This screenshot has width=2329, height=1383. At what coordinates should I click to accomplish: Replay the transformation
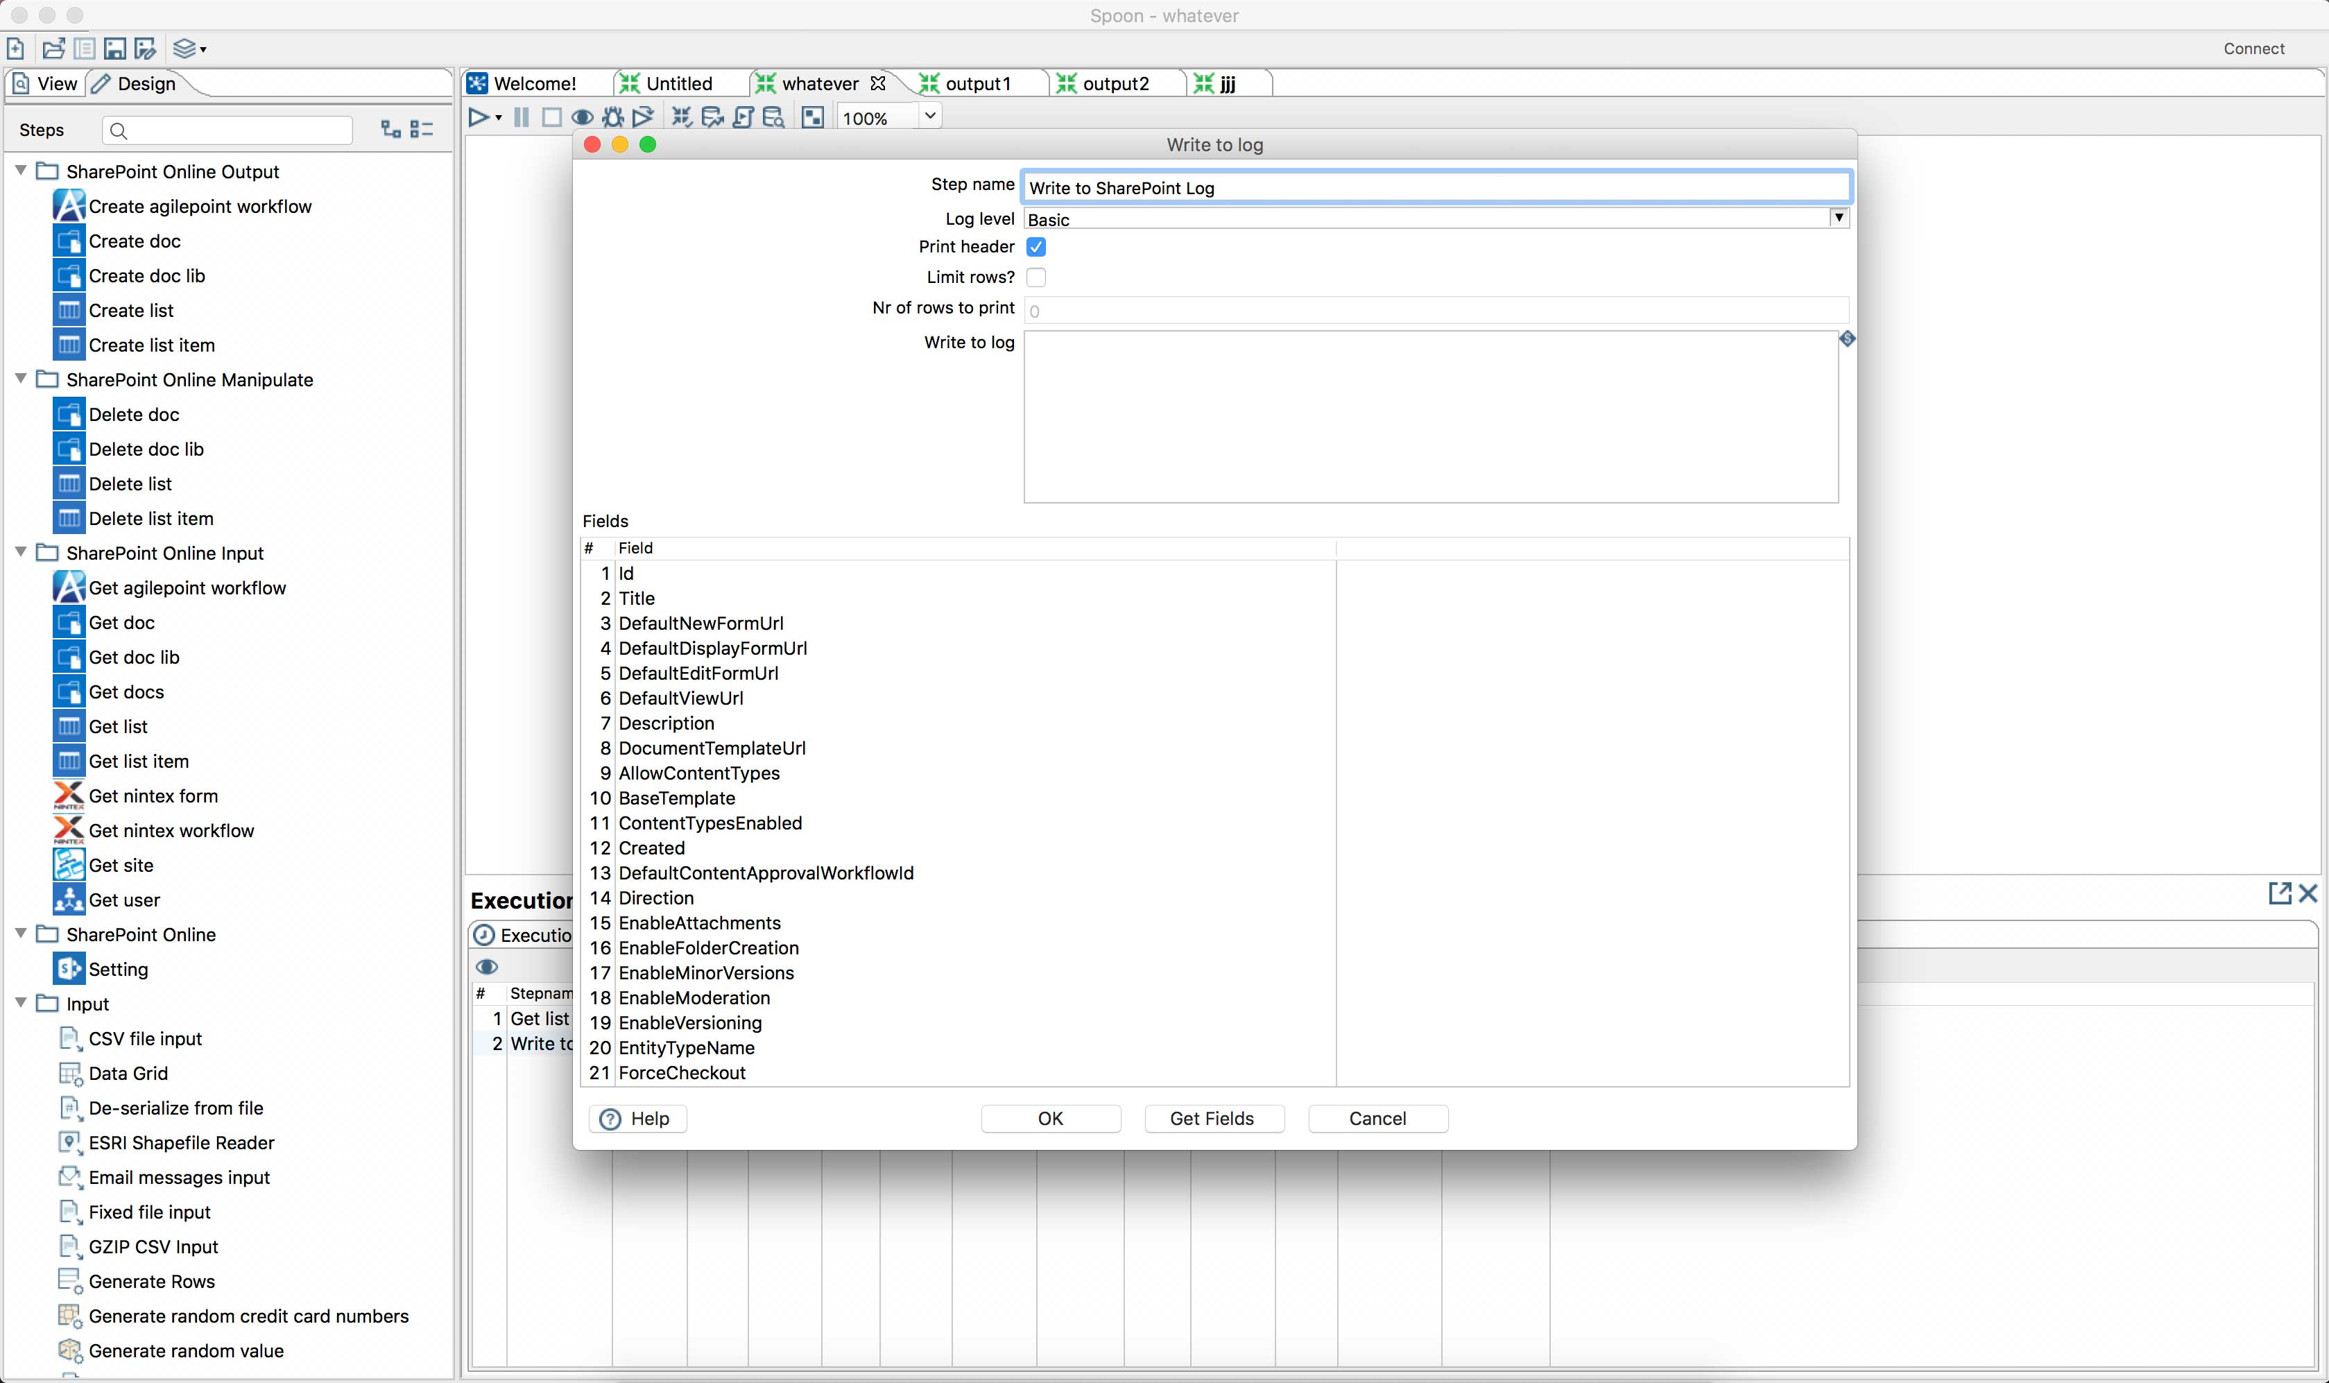(643, 117)
